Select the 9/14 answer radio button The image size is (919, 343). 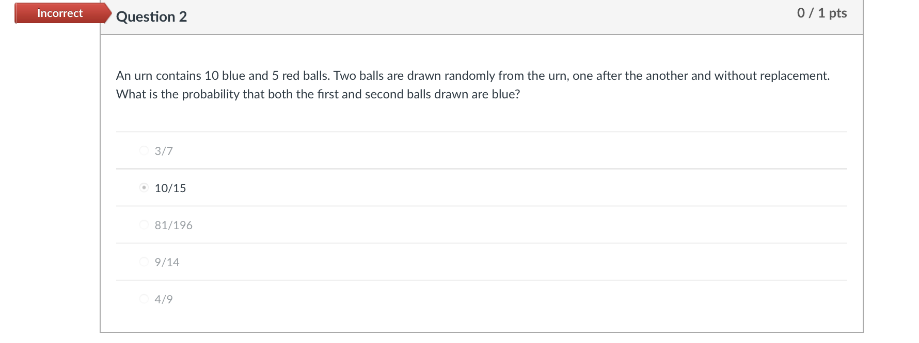tap(144, 262)
